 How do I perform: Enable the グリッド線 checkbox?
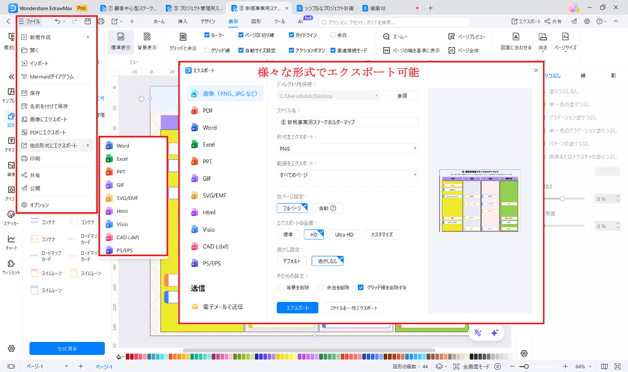207,50
